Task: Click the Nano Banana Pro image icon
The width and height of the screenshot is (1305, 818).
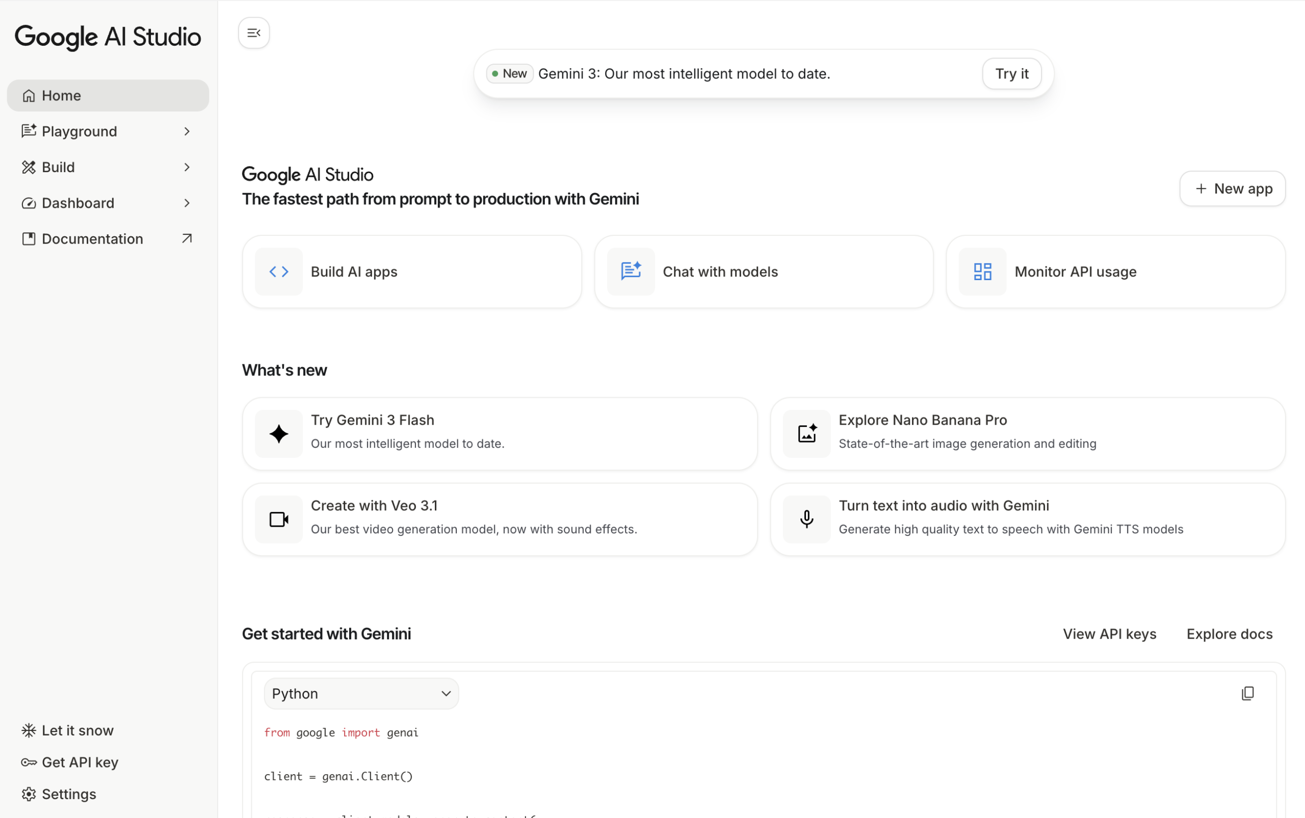Action: [806, 433]
